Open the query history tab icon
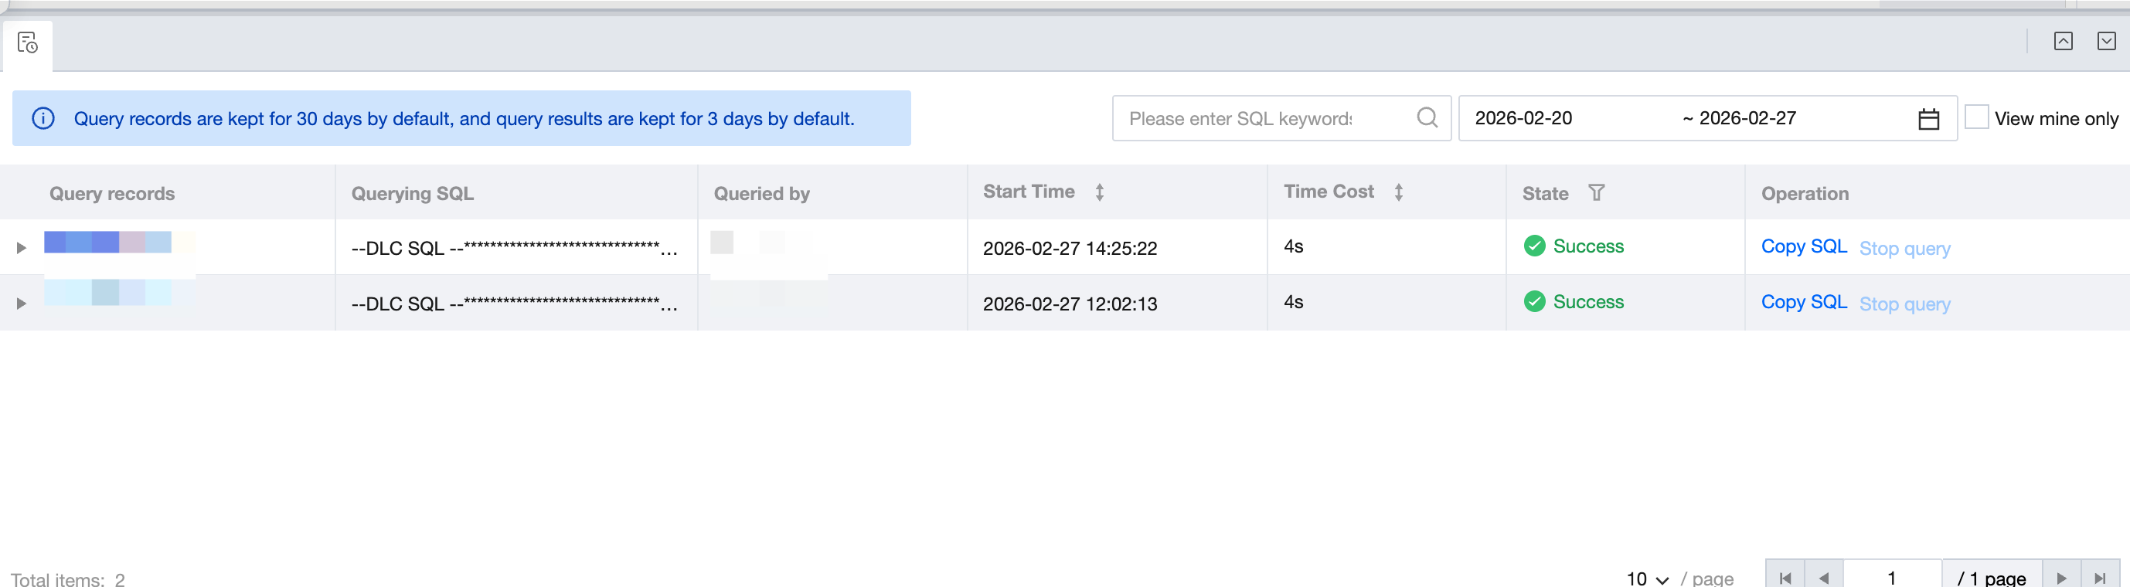 tap(27, 43)
